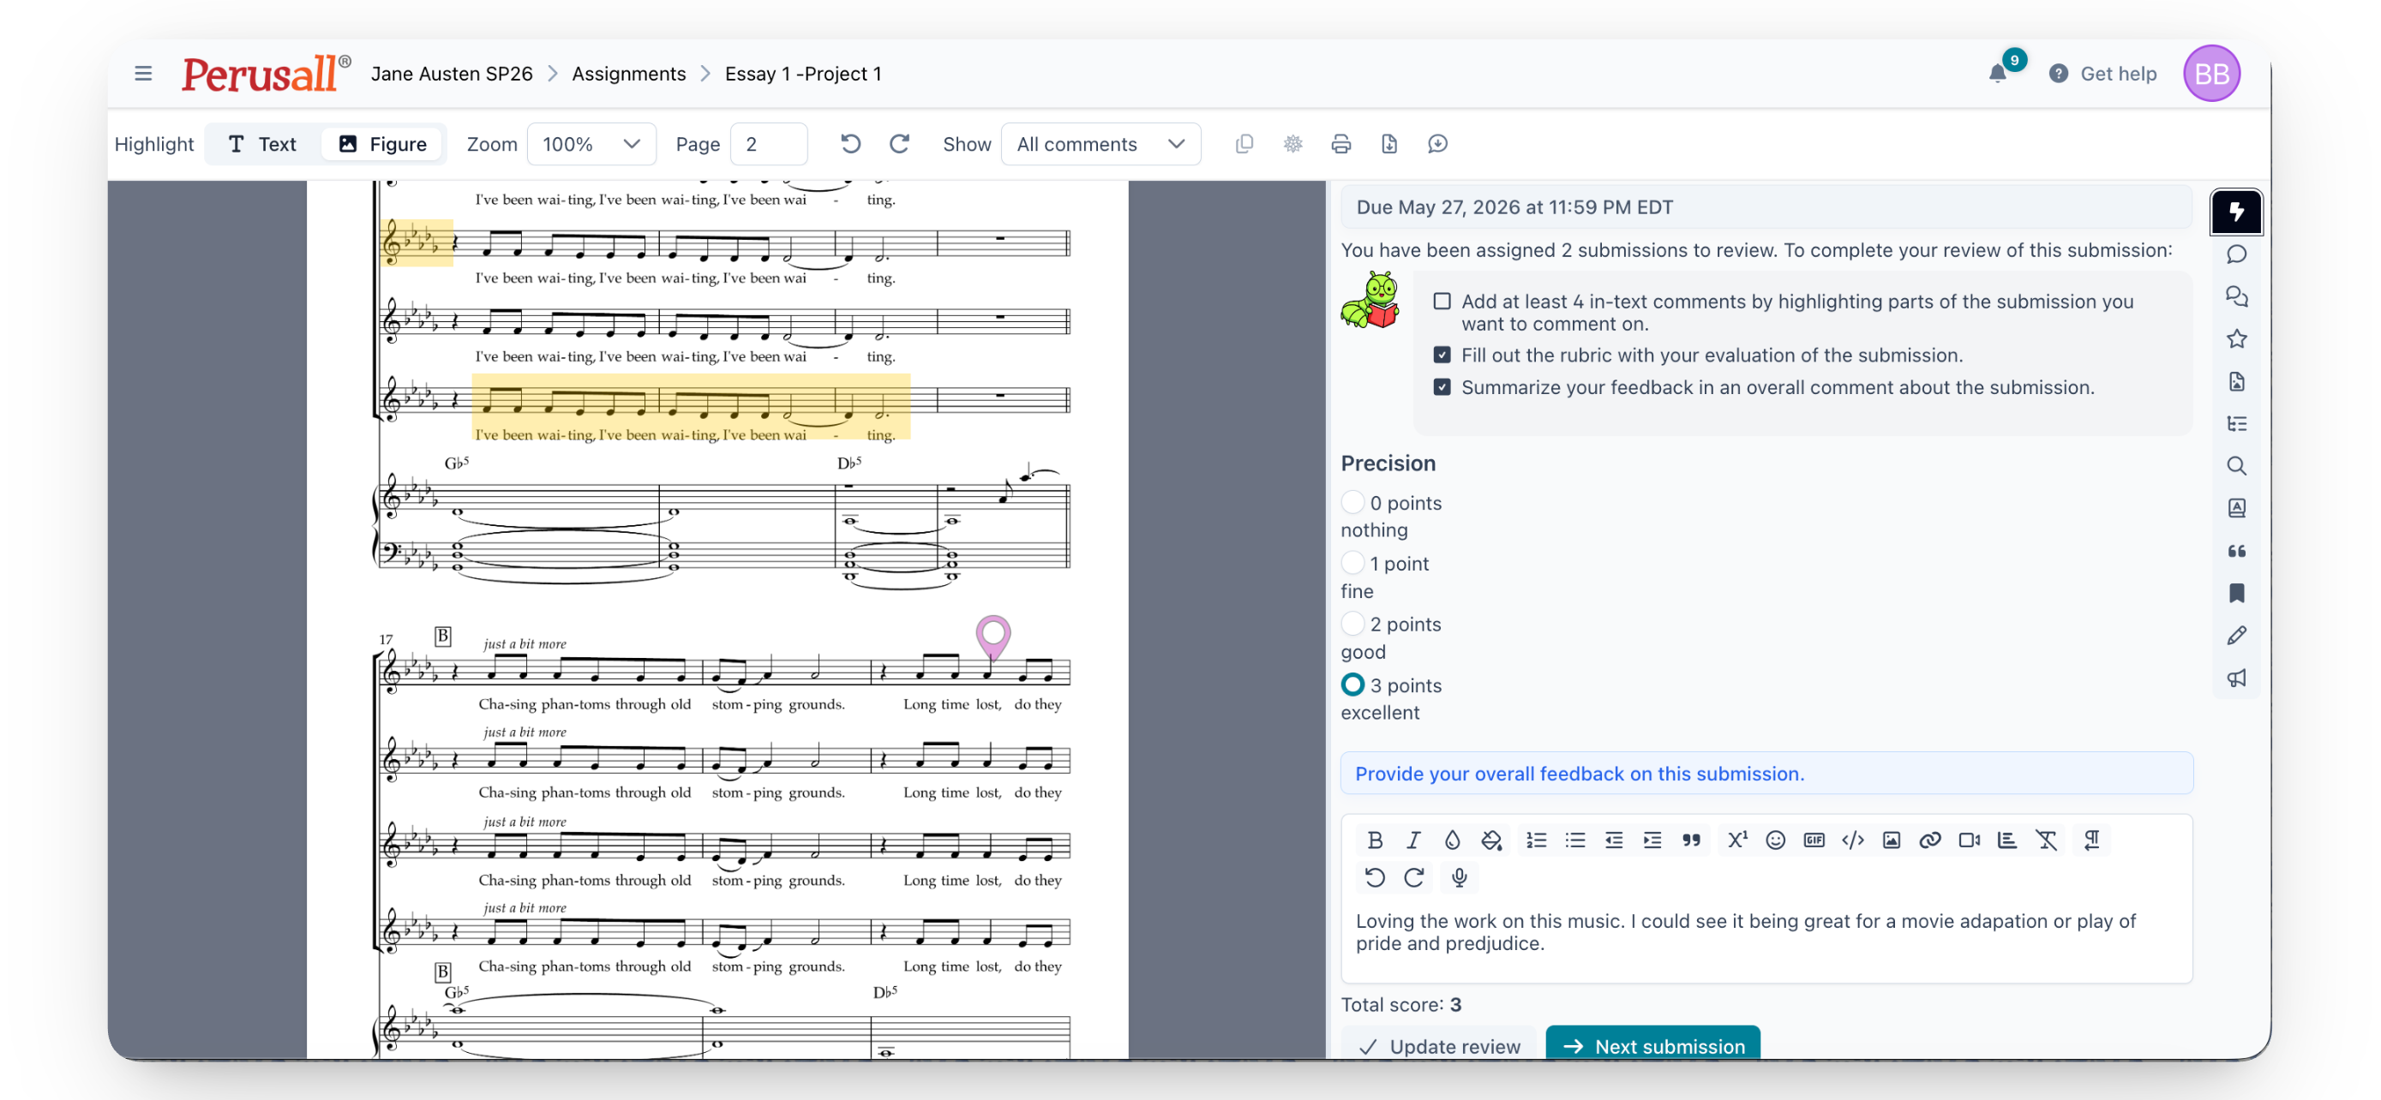
Task: Go to Jane Austen SP26 course breadcrumb
Action: point(452,74)
